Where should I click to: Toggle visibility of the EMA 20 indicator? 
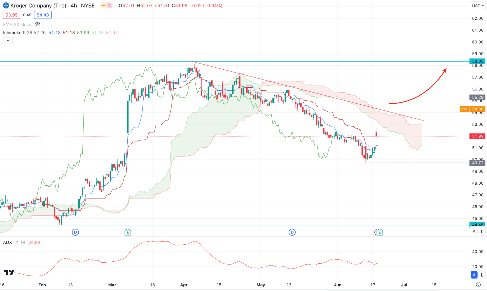click(37, 25)
